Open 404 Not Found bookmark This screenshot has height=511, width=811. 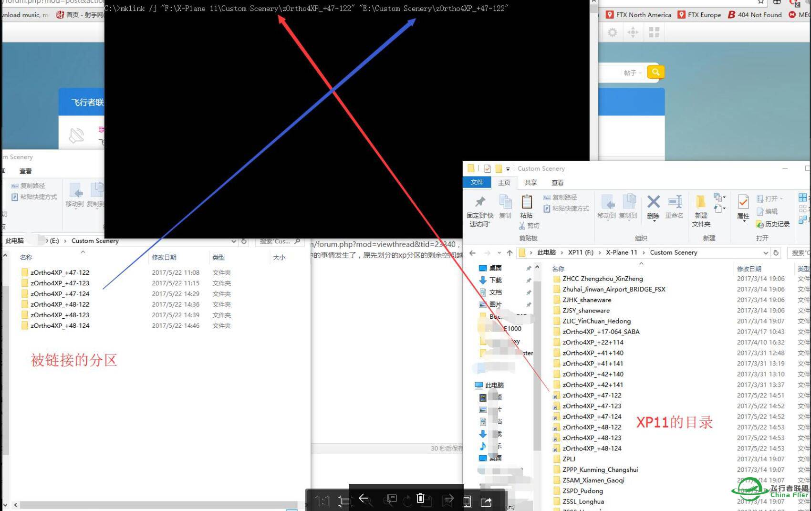point(755,15)
